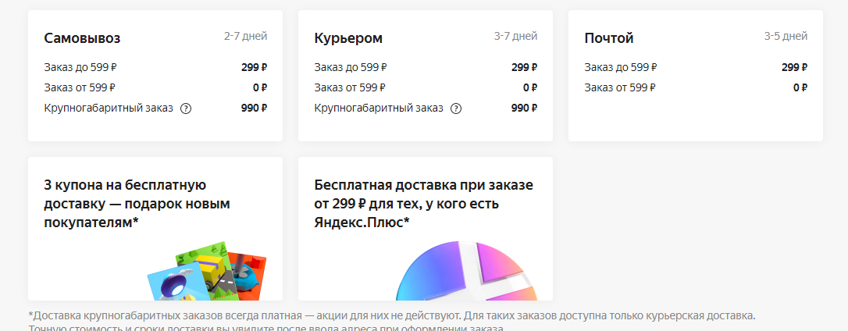
Task: Select the Самовывоз heading
Action: (x=82, y=38)
